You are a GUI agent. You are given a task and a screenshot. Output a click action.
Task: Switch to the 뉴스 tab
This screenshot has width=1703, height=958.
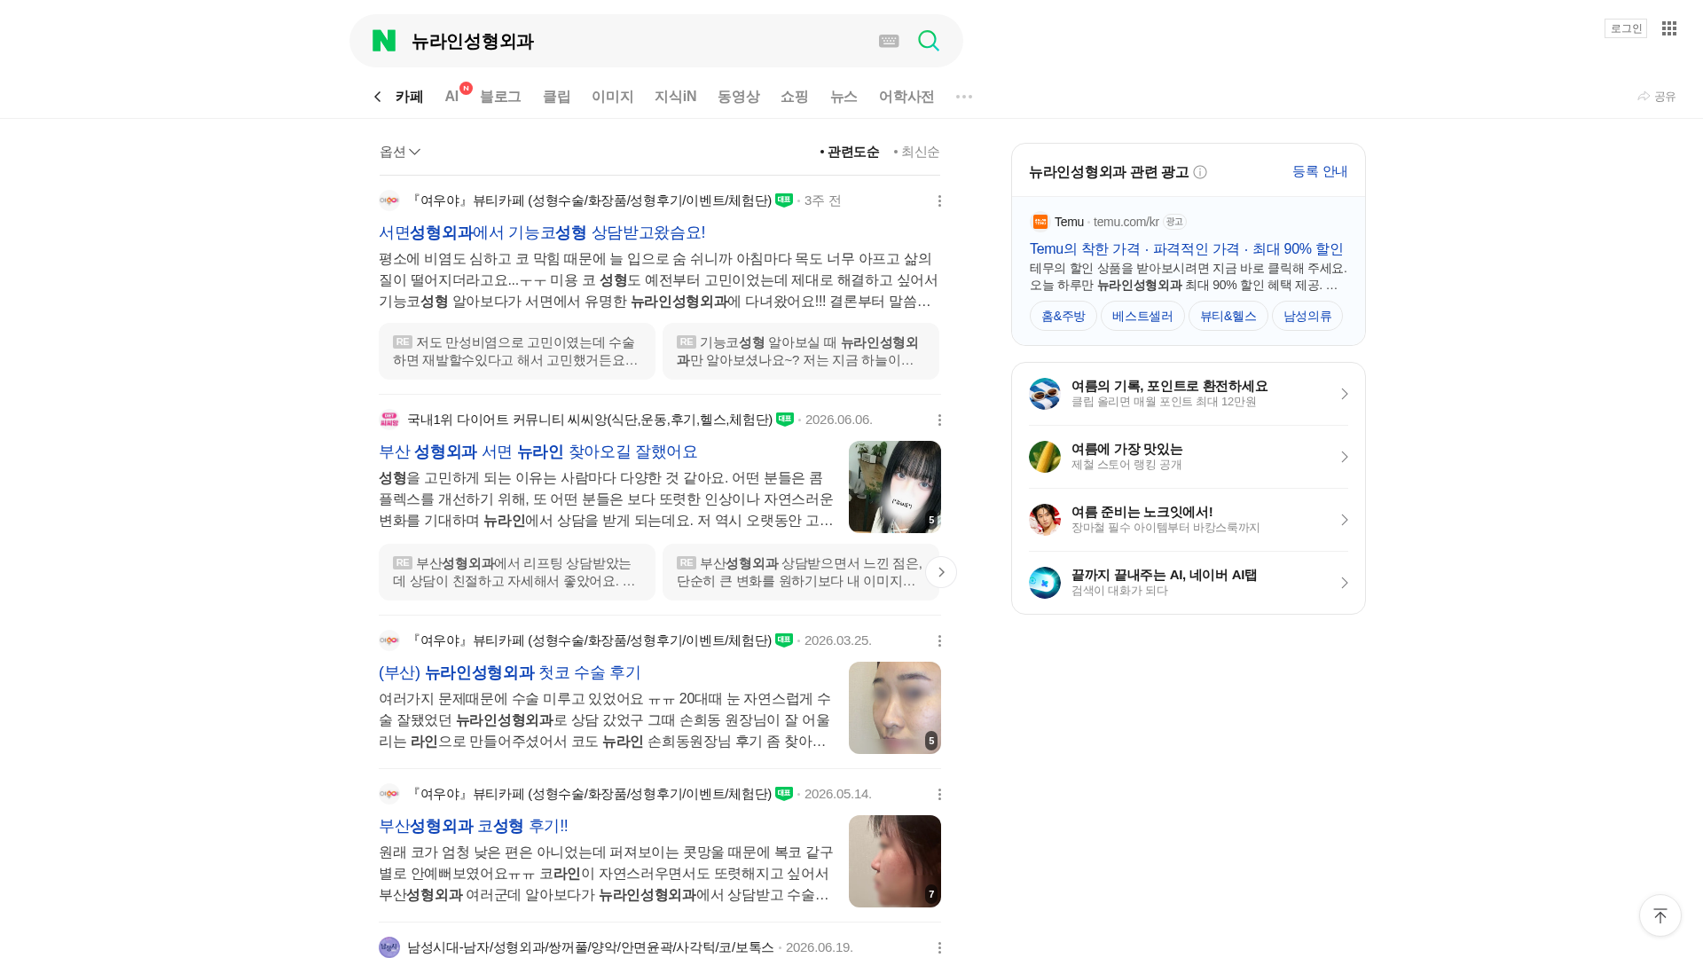coord(844,97)
